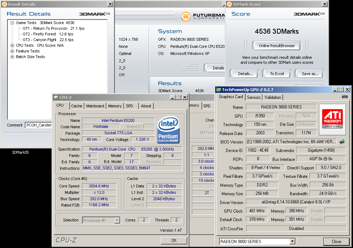Click the 3DMark Score window title icon
The width and height of the screenshot is (353, 248).
pos(229,4)
